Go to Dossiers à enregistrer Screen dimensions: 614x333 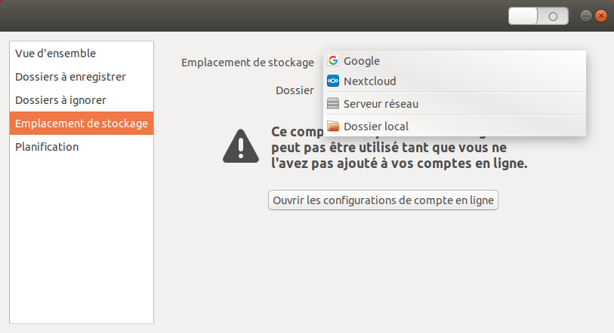point(70,77)
